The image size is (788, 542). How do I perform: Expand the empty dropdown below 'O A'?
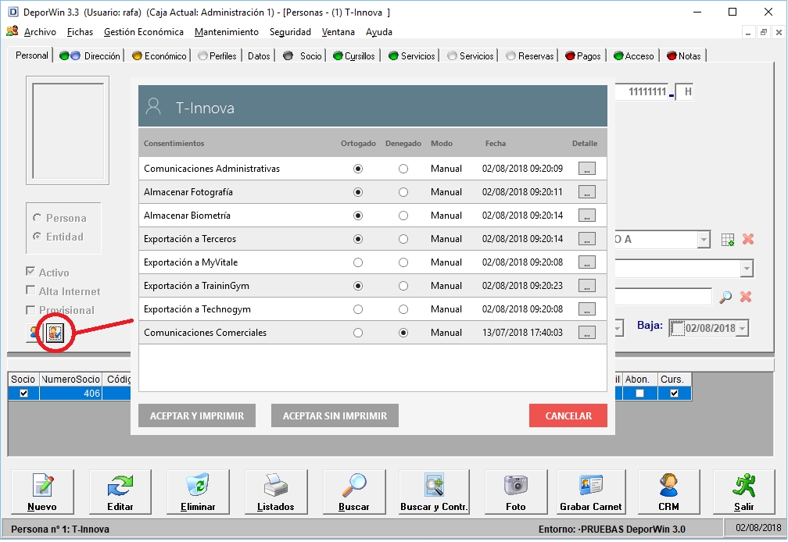[x=747, y=269]
